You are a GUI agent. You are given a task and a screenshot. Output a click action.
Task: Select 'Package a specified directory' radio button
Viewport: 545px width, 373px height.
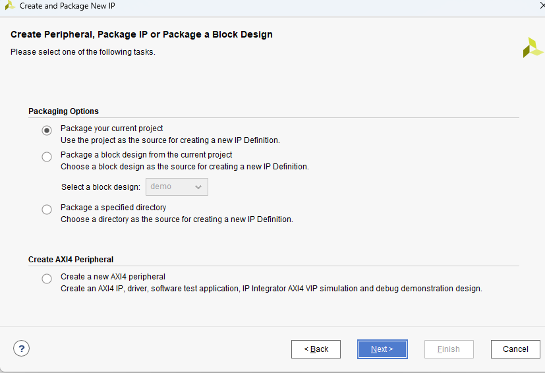point(47,210)
